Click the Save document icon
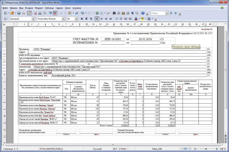This screenshot has width=229, height=152. point(19,13)
